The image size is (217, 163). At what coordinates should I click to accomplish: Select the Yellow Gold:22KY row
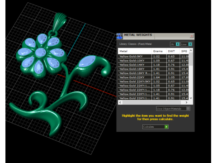point(153,77)
